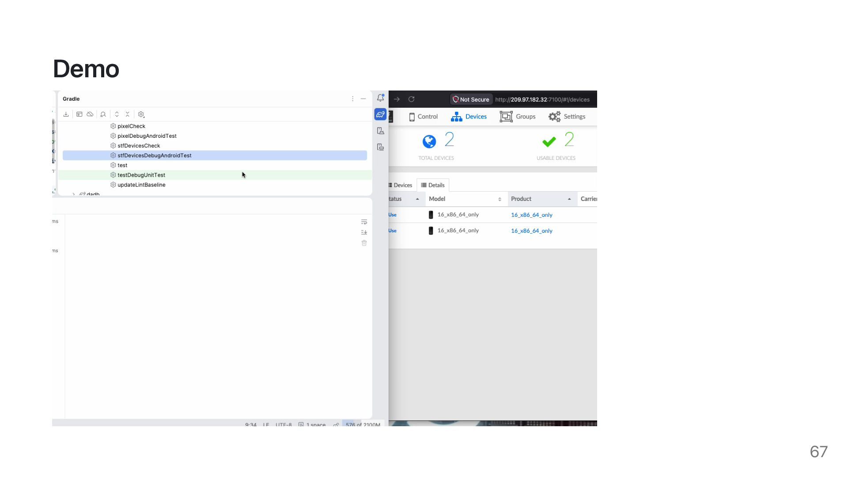848x477 pixels.
Task: Open the Groups menu item
Action: pyautogui.click(x=518, y=117)
